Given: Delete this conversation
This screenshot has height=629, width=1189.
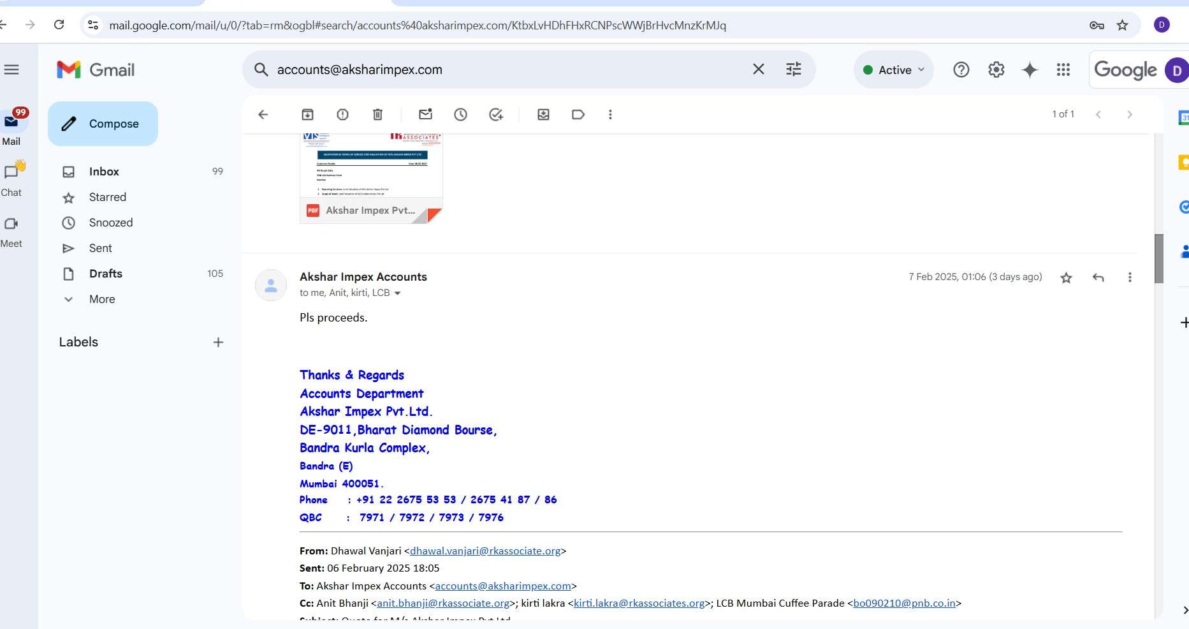Looking at the screenshot, I should (377, 114).
